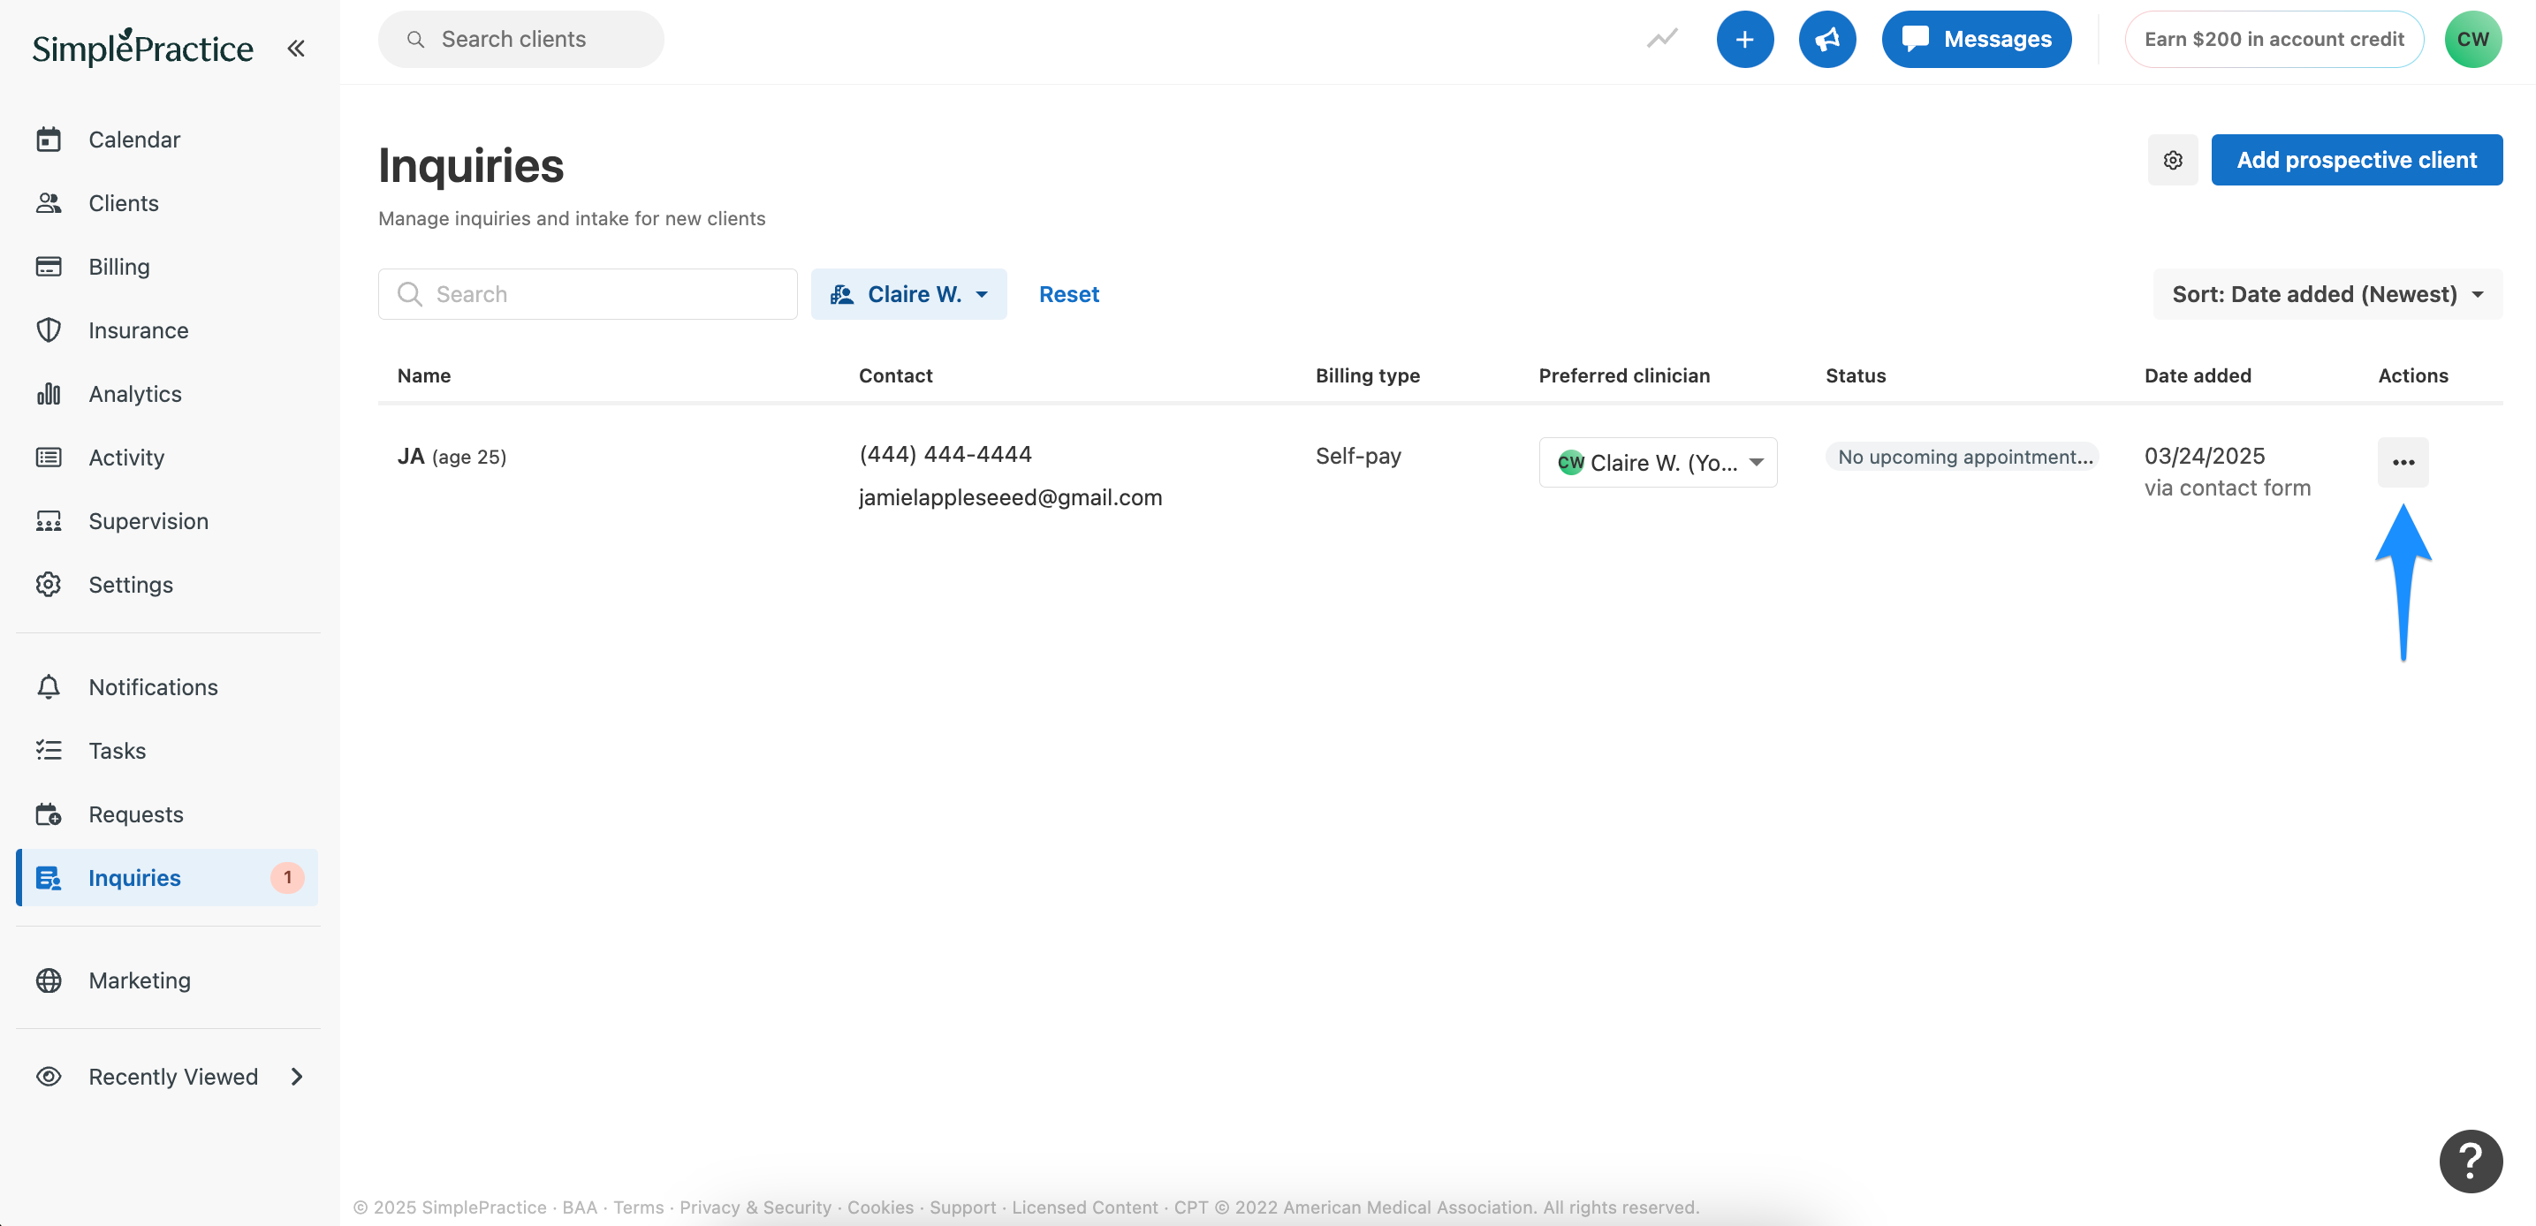Open the JA (age 25) inquiry

[452, 457]
